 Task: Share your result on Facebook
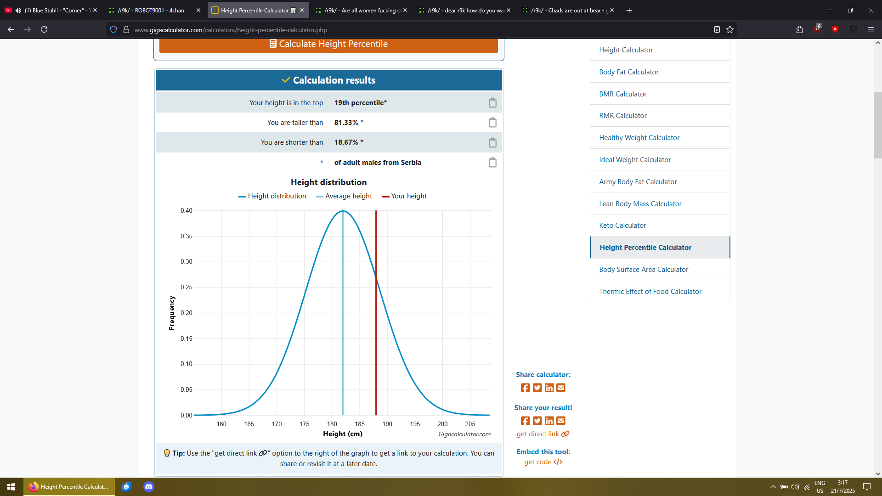[x=525, y=421]
